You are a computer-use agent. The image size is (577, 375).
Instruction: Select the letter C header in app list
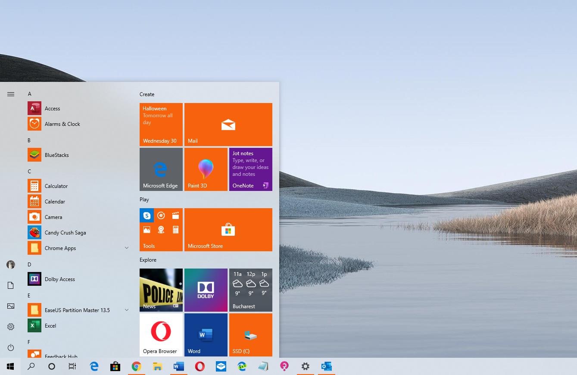click(x=29, y=172)
